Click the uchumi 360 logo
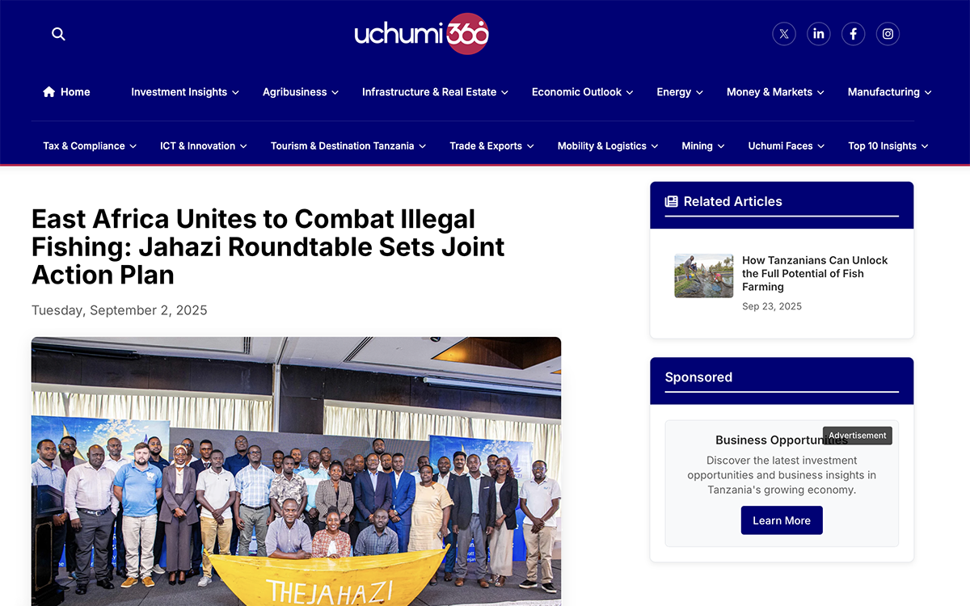This screenshot has width=970, height=606. pos(421,34)
